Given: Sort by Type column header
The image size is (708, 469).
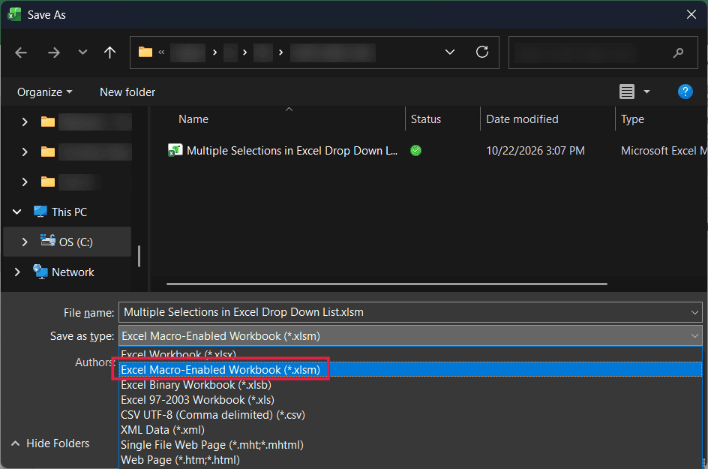Looking at the screenshot, I should click(632, 119).
